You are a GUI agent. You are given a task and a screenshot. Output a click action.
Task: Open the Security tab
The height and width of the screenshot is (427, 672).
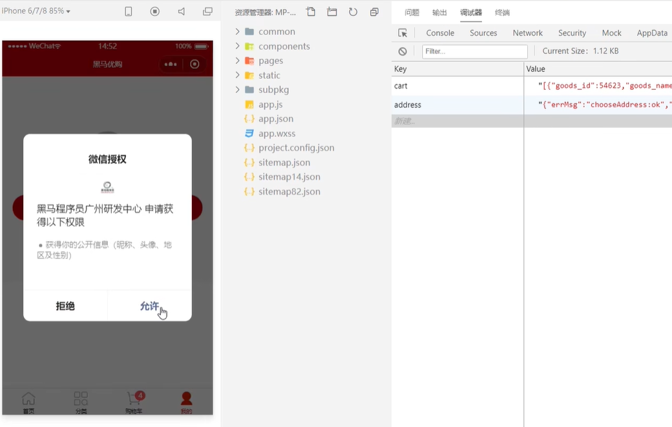click(x=572, y=33)
